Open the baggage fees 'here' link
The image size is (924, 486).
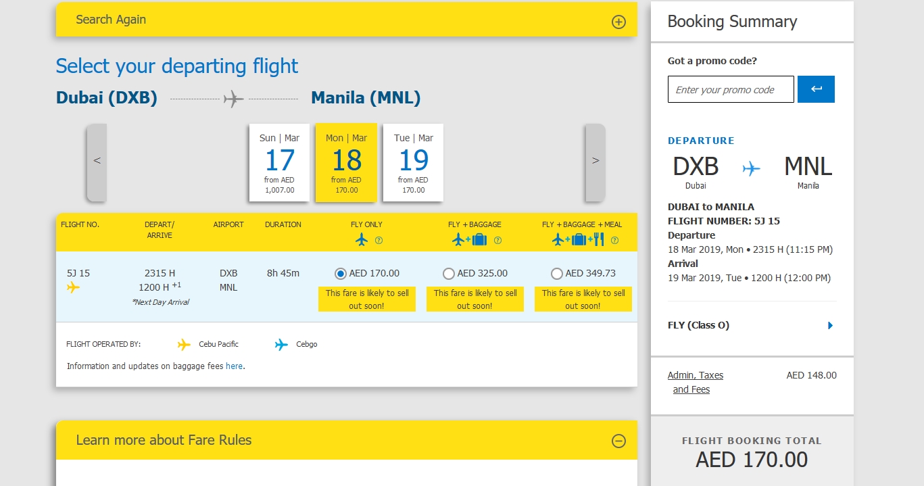pyautogui.click(x=234, y=366)
